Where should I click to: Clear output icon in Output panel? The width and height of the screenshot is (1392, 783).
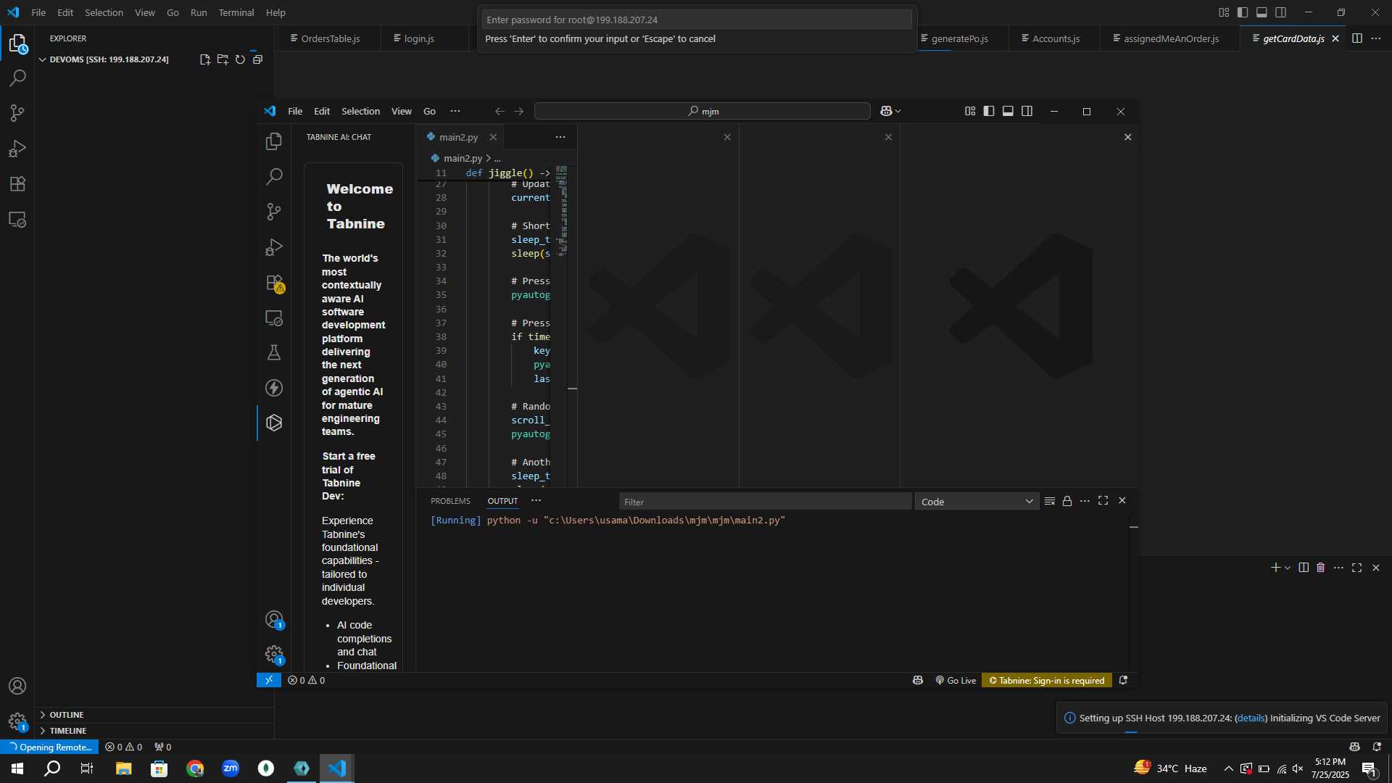point(1049,501)
